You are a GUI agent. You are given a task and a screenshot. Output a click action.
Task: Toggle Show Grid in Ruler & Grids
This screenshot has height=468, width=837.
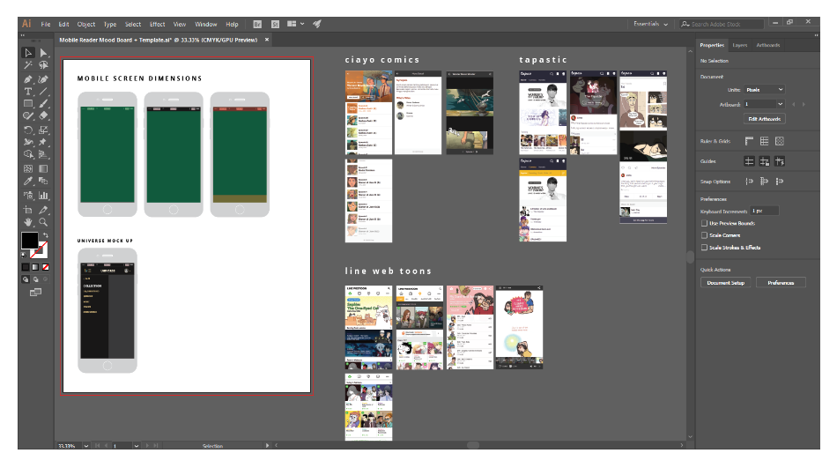coord(765,141)
